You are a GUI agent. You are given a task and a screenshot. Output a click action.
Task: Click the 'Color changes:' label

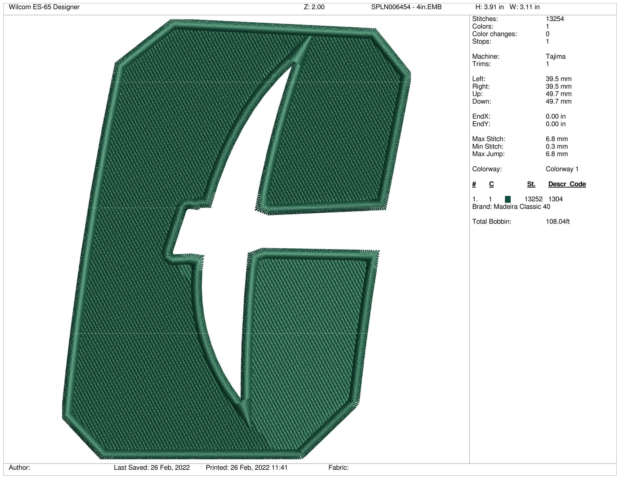tap(494, 34)
